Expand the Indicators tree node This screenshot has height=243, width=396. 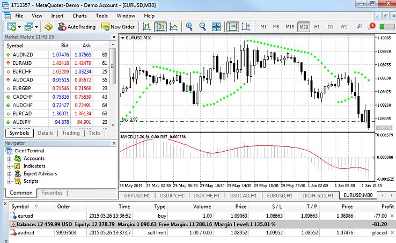[9, 166]
